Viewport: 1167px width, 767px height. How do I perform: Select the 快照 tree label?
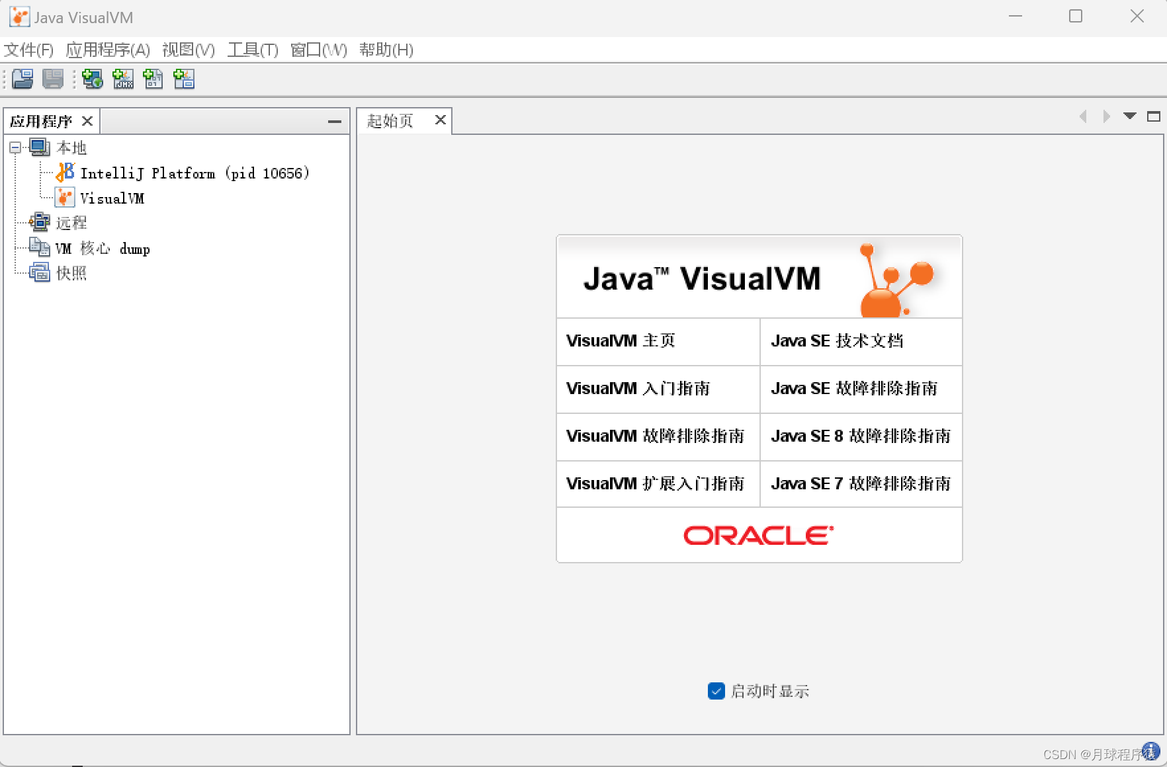click(71, 273)
